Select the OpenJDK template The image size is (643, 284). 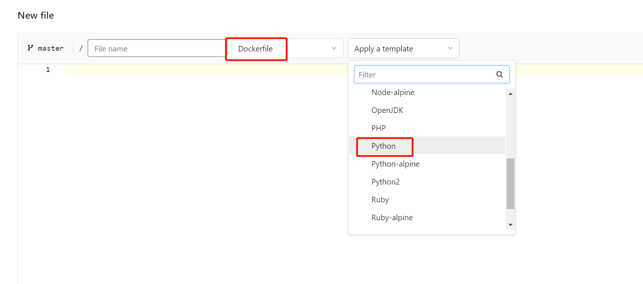(427, 110)
